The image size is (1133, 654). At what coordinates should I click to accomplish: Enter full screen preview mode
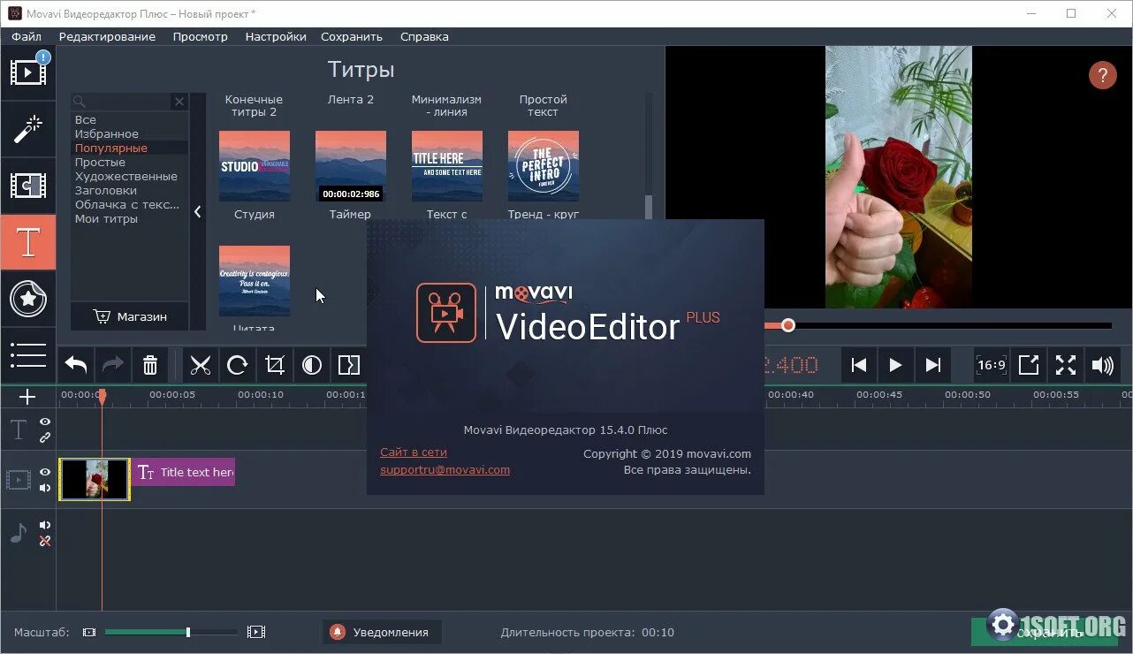point(1066,365)
